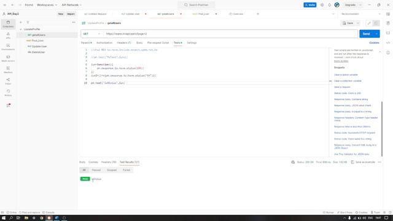
Task: Click the filter icon in collections panel
Action: pos(28,22)
